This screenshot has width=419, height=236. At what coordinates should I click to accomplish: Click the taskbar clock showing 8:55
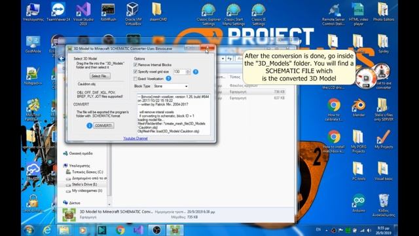tap(383, 230)
